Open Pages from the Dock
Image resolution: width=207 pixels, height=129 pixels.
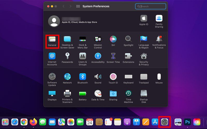pyautogui.click(x=146, y=122)
